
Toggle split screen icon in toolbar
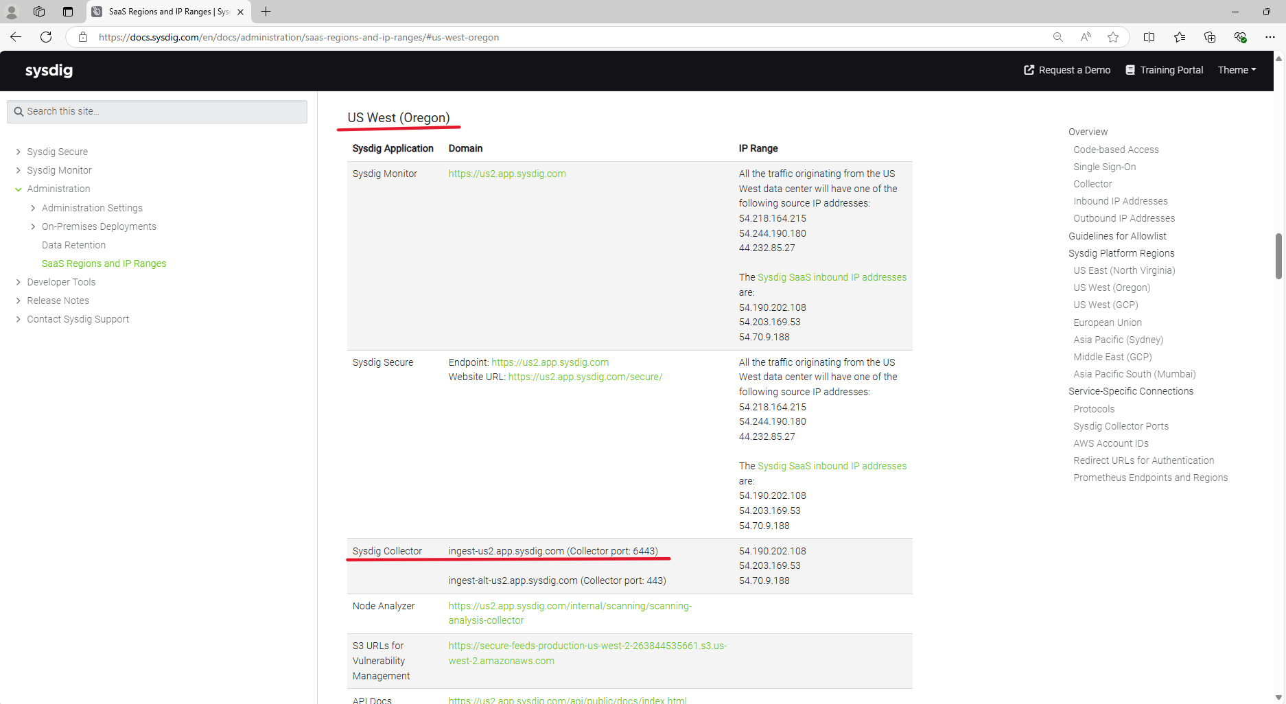point(1149,37)
